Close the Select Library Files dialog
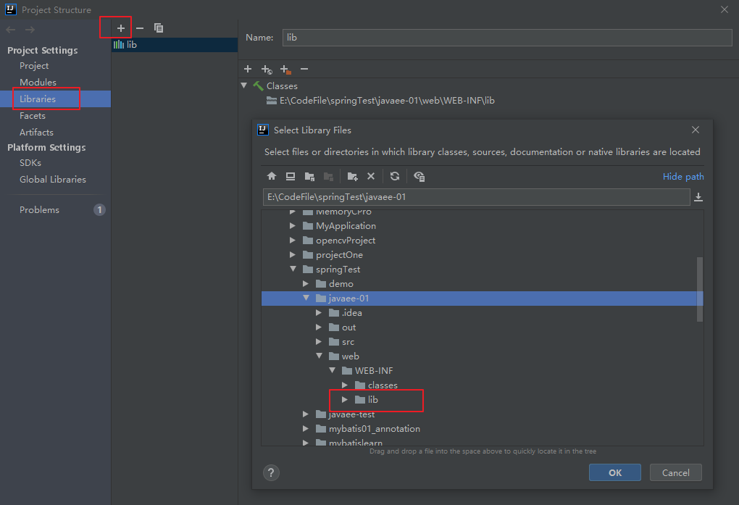 [x=696, y=130]
